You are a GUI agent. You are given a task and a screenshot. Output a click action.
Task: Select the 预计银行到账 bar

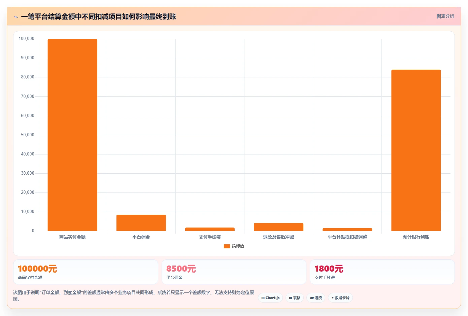[416, 150]
